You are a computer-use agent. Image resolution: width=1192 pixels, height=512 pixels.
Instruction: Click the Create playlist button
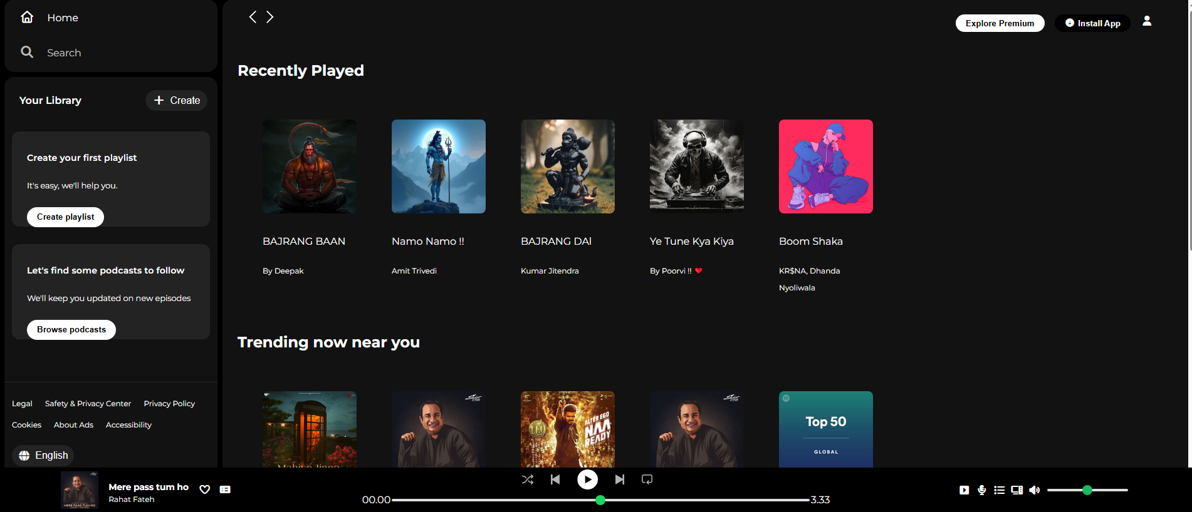(65, 217)
